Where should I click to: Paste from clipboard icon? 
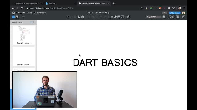(x=82, y=17)
